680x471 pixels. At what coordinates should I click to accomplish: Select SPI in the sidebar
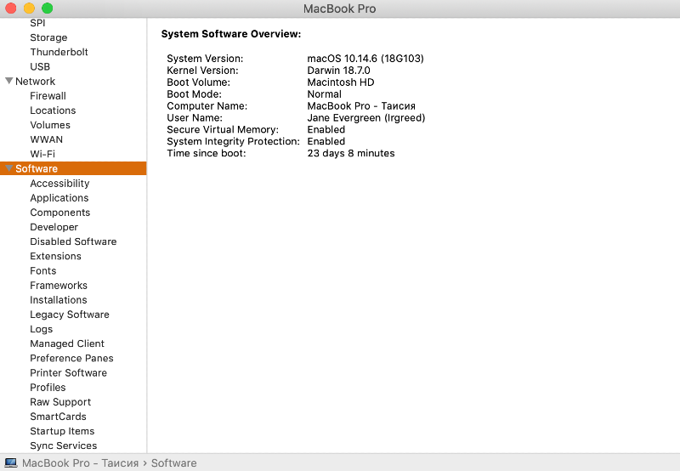37,23
